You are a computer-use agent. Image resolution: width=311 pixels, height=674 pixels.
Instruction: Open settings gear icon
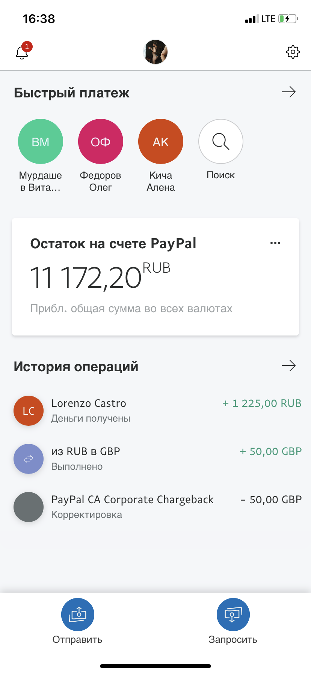pos(293,52)
